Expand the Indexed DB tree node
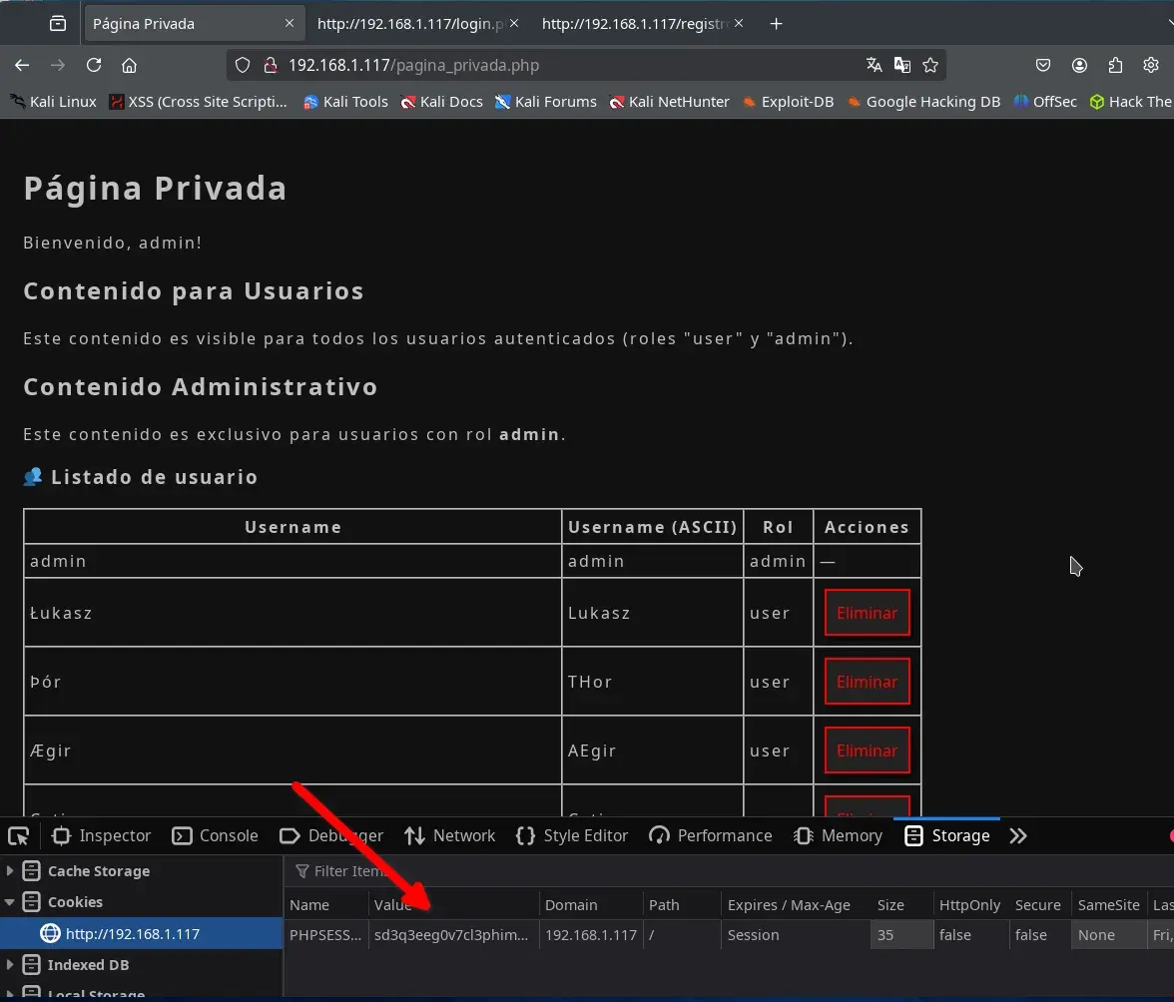The width and height of the screenshot is (1174, 1002). click(x=10, y=965)
